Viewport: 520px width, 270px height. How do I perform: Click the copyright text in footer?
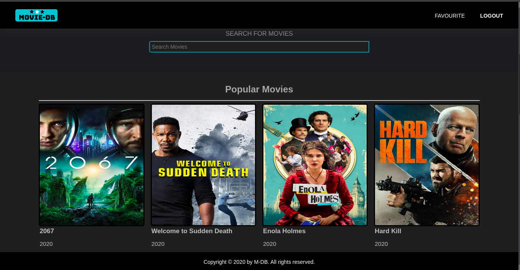259,262
